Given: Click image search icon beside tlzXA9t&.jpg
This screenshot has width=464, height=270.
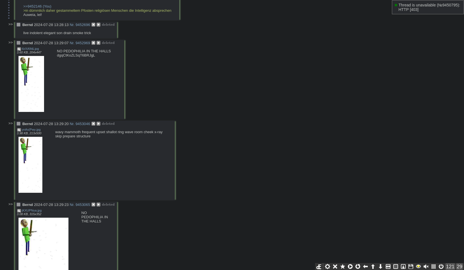Looking at the screenshot, I should click(19, 49).
